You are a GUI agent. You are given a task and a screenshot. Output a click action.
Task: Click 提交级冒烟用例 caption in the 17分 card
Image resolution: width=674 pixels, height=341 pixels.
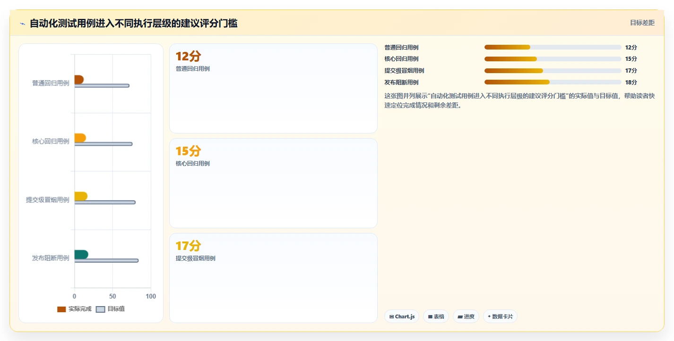(196, 258)
